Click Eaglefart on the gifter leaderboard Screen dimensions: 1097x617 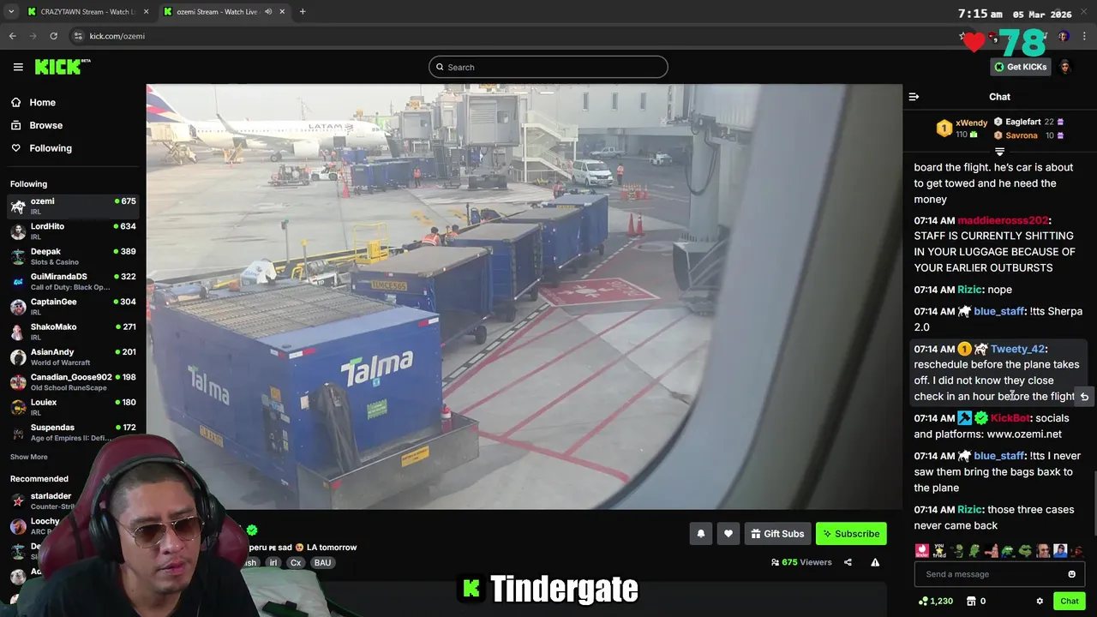(1023, 122)
